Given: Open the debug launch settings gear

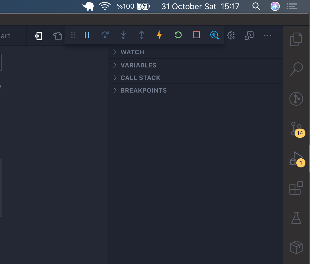Looking at the screenshot, I should point(231,35).
